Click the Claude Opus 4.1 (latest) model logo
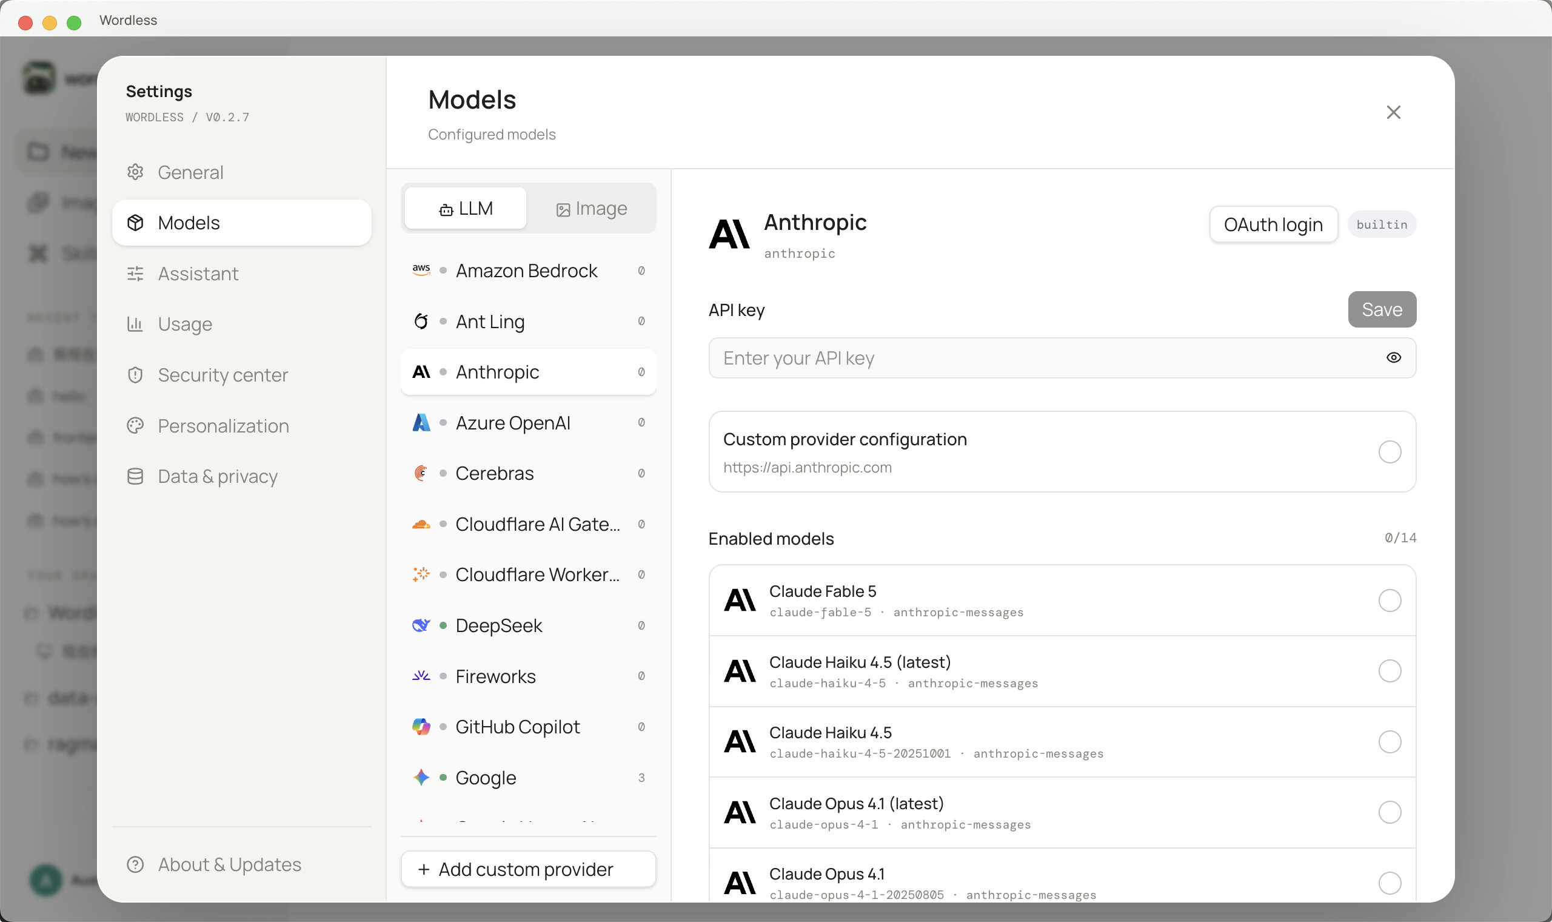1552x922 pixels. [740, 812]
